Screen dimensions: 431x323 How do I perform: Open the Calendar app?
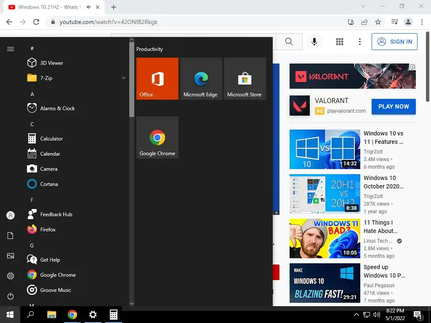tap(77, 154)
